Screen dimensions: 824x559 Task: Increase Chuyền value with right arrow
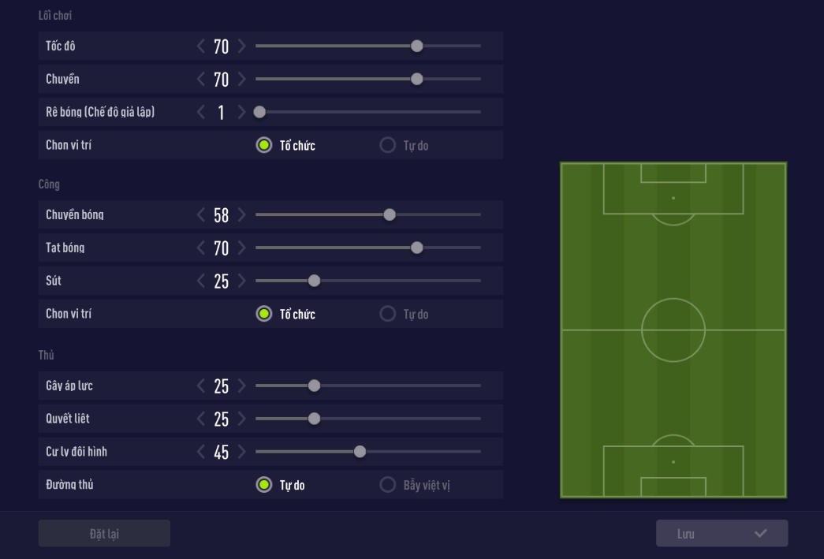pyautogui.click(x=241, y=80)
